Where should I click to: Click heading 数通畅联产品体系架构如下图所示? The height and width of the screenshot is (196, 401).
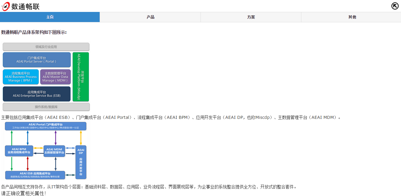click(x=34, y=32)
